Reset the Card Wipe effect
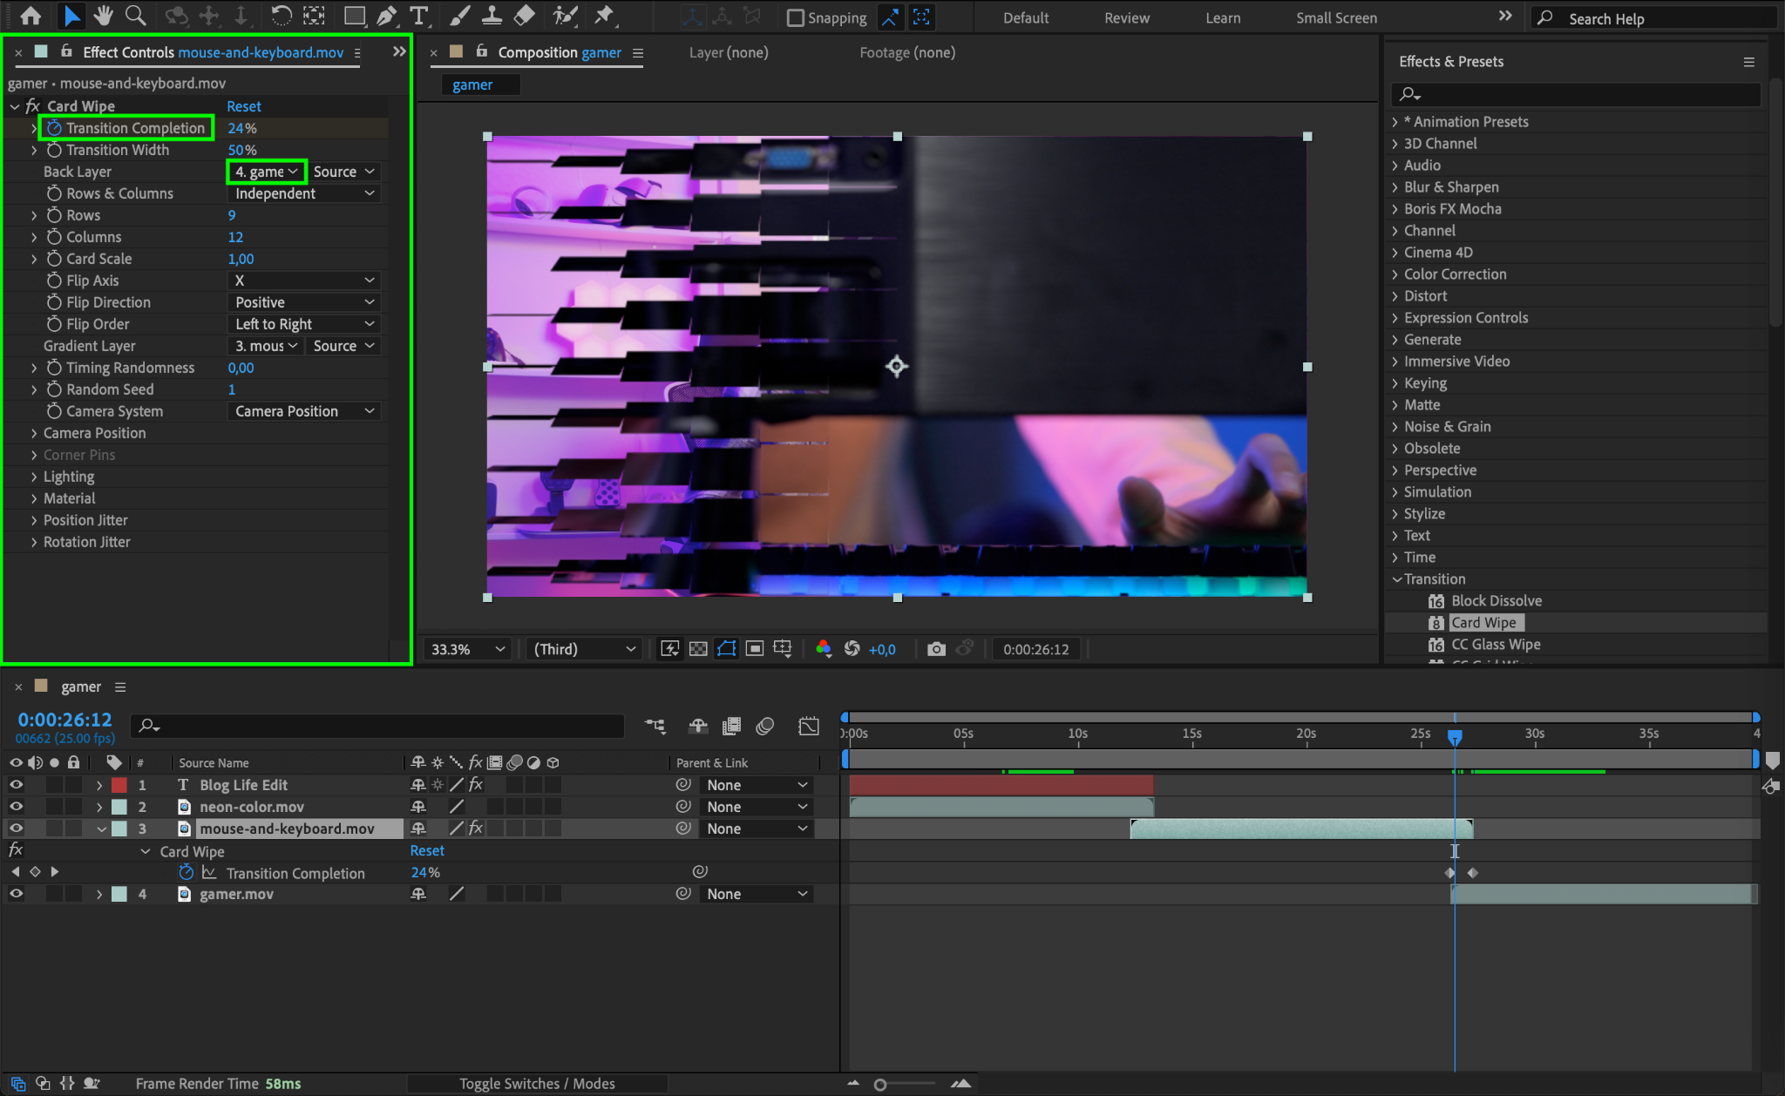This screenshot has width=1785, height=1096. click(244, 106)
